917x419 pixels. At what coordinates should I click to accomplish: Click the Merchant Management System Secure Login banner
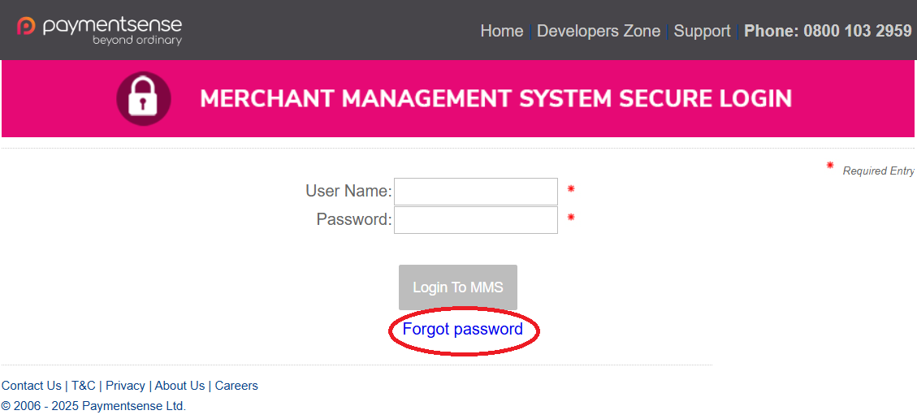tap(458, 99)
